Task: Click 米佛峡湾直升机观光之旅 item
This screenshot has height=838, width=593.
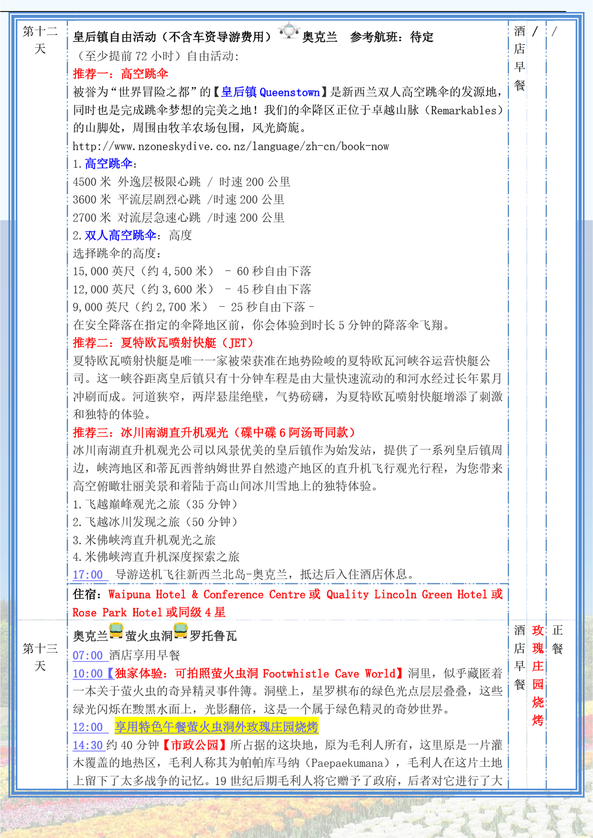Action: [144, 540]
